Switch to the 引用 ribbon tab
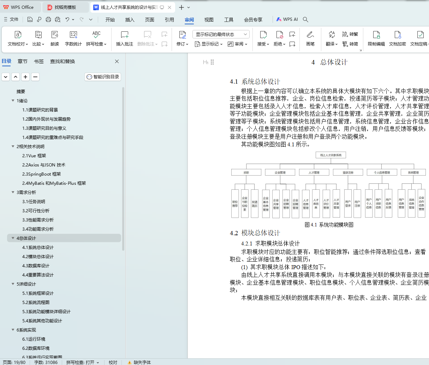Screen dimensions: 429x365 pyautogui.click(x=169, y=20)
